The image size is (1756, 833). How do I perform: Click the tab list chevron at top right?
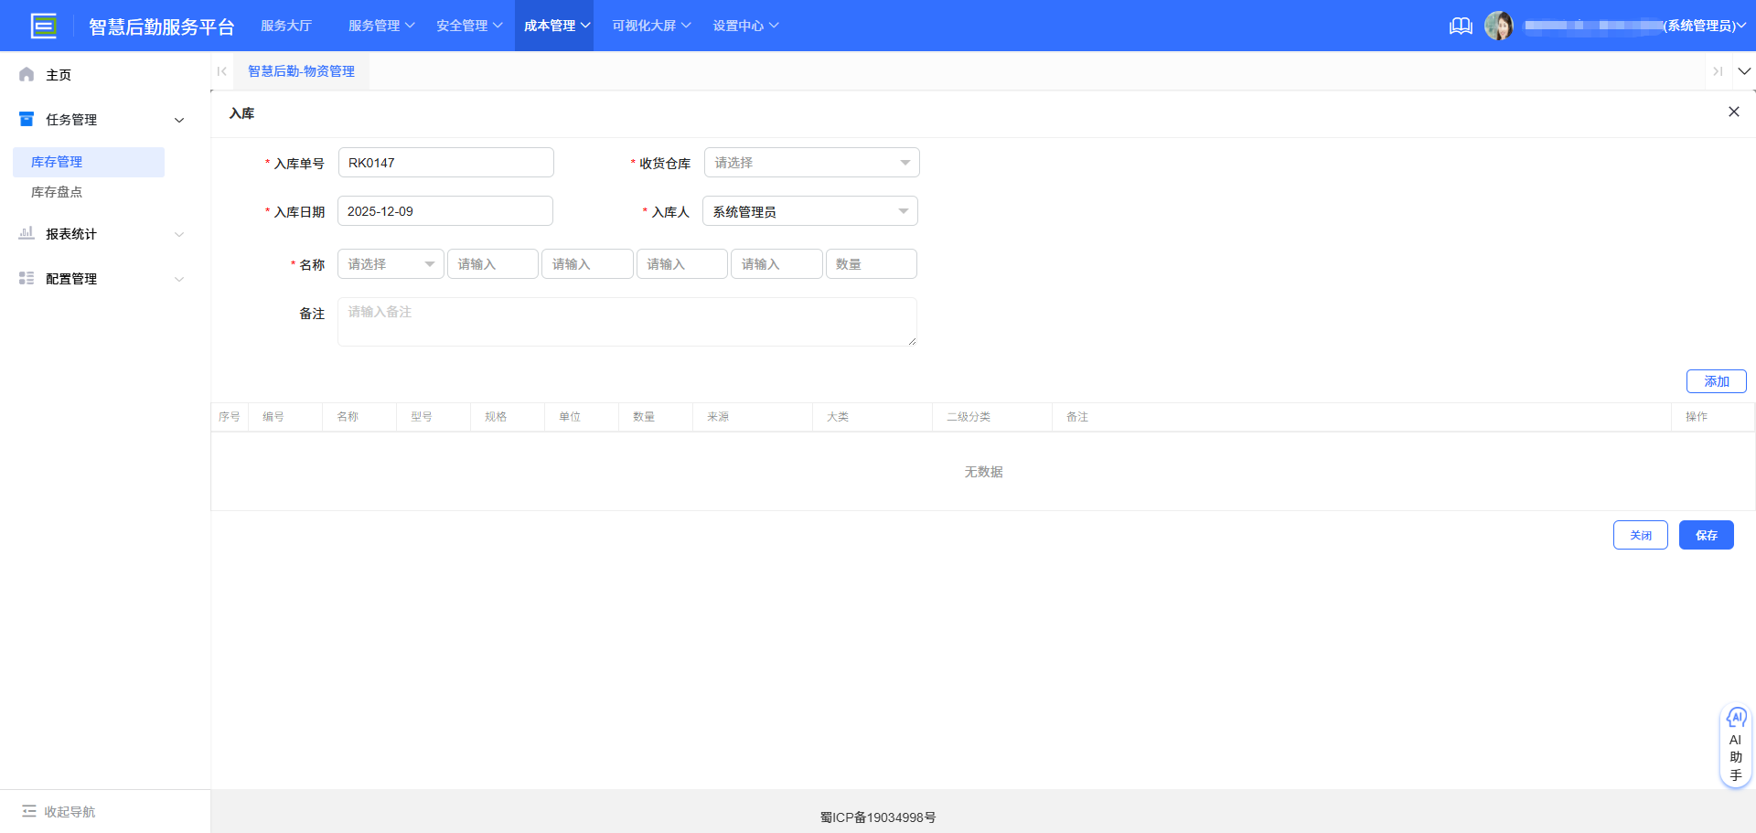(x=1746, y=71)
